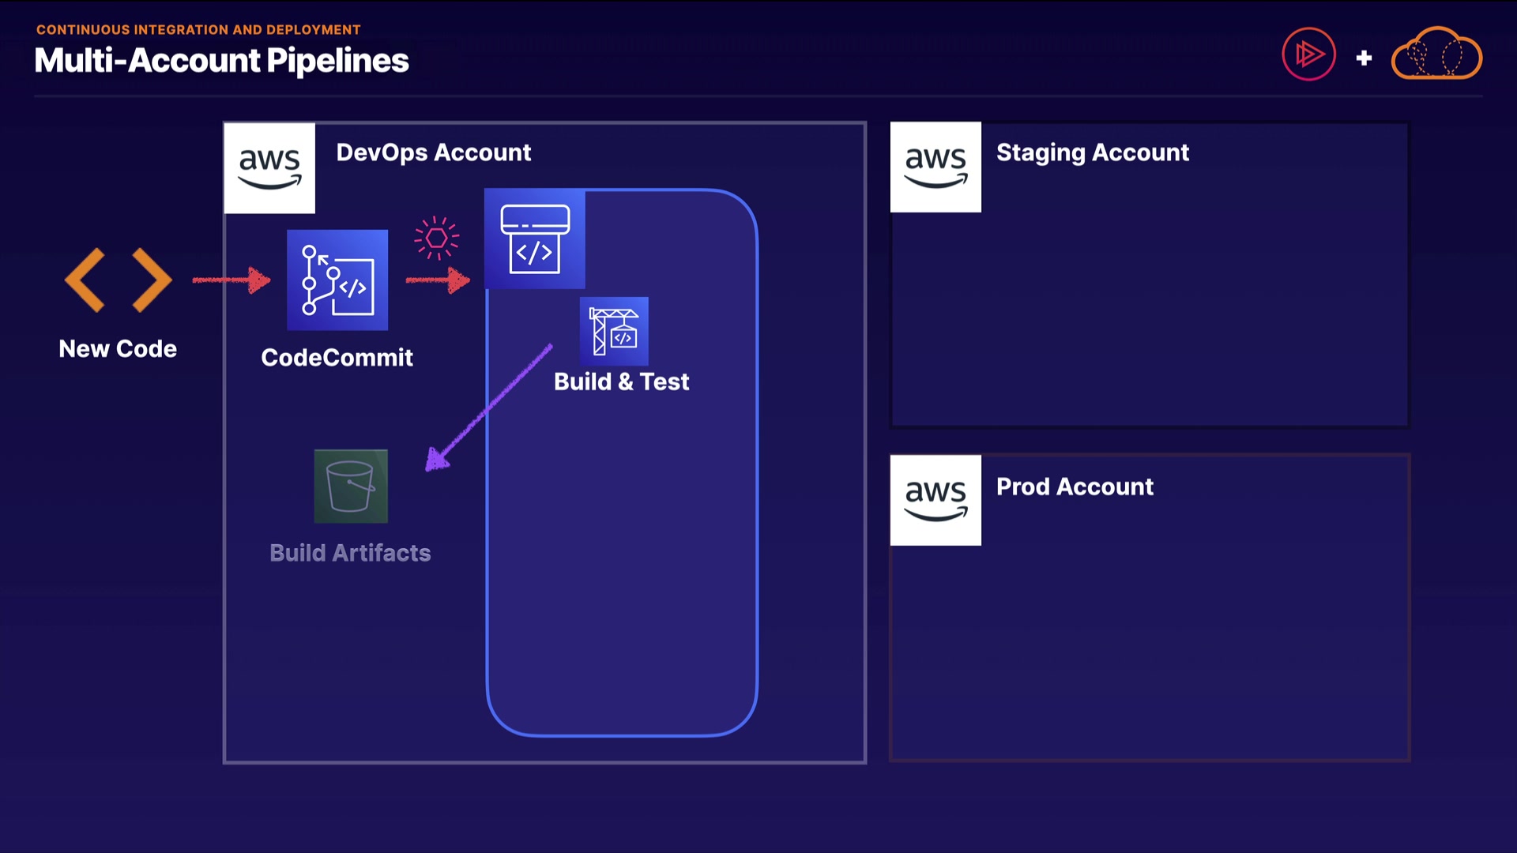The width and height of the screenshot is (1517, 853).
Task: Click the orange New Code angle brackets icon
Action: pyautogui.click(x=119, y=280)
